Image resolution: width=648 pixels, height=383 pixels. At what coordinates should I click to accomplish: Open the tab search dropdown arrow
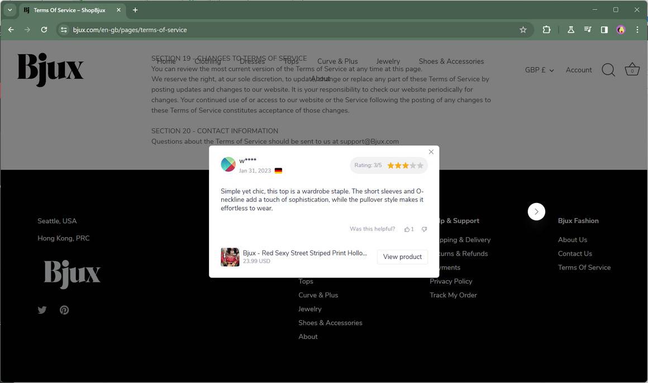point(10,10)
